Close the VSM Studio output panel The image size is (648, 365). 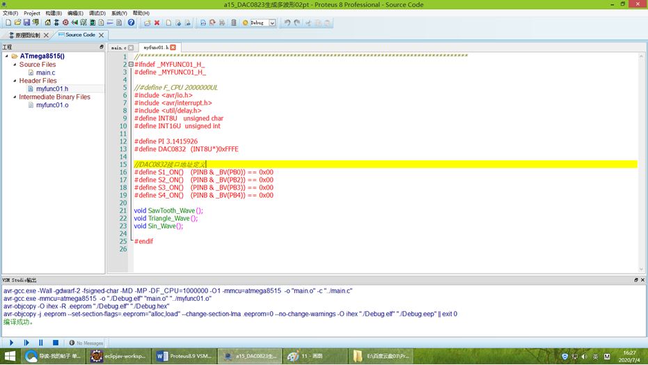[642, 280]
